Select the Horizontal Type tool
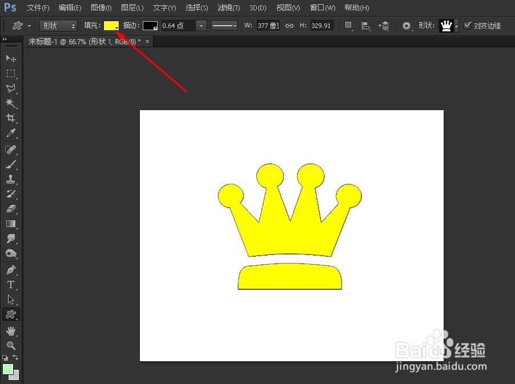 pyautogui.click(x=11, y=285)
